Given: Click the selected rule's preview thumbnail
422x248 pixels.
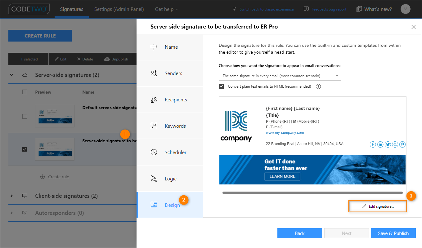Looking at the screenshot, I should (x=55, y=149).
